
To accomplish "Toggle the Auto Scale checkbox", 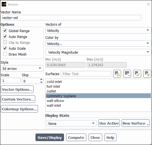I will click(x=5, y=48).
